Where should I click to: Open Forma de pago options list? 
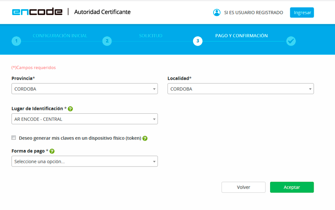pyautogui.click(x=85, y=161)
